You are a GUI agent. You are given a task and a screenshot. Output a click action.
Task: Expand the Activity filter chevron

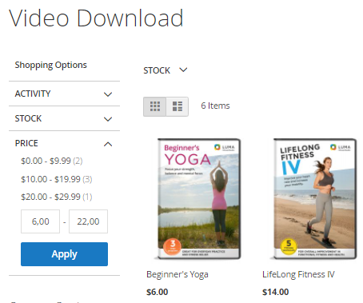(108, 94)
